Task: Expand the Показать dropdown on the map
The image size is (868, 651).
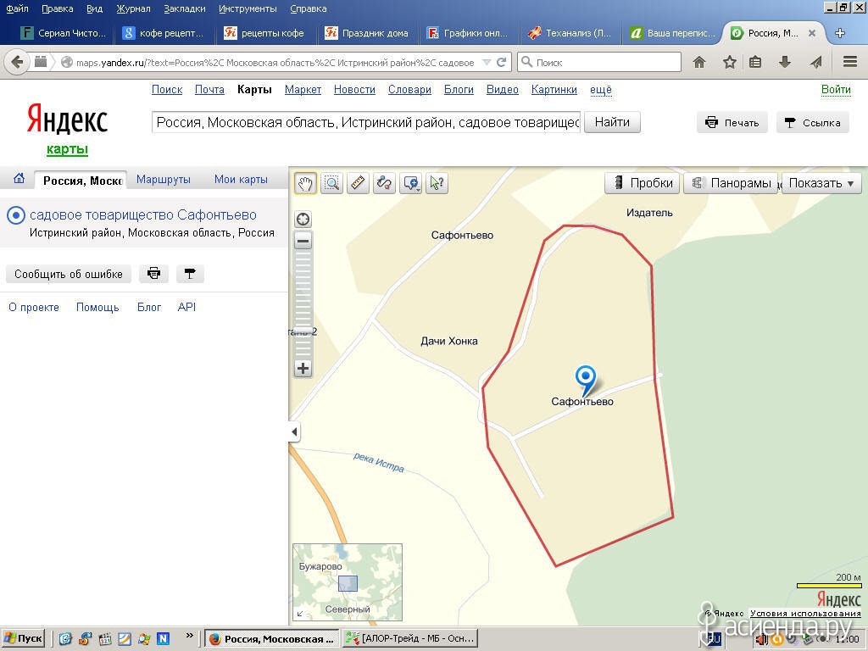Action: [x=821, y=183]
